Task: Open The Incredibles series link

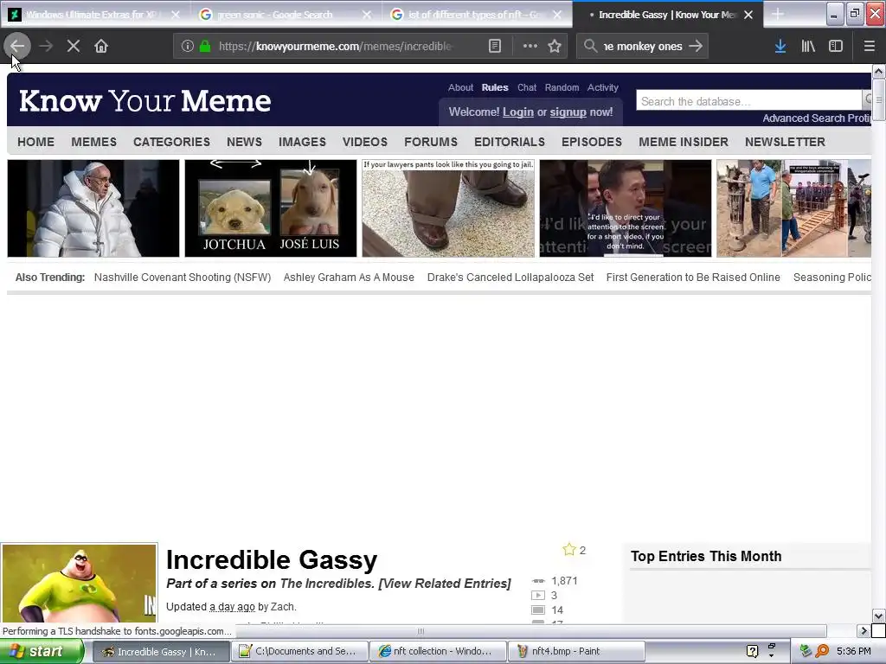Action: (x=326, y=584)
